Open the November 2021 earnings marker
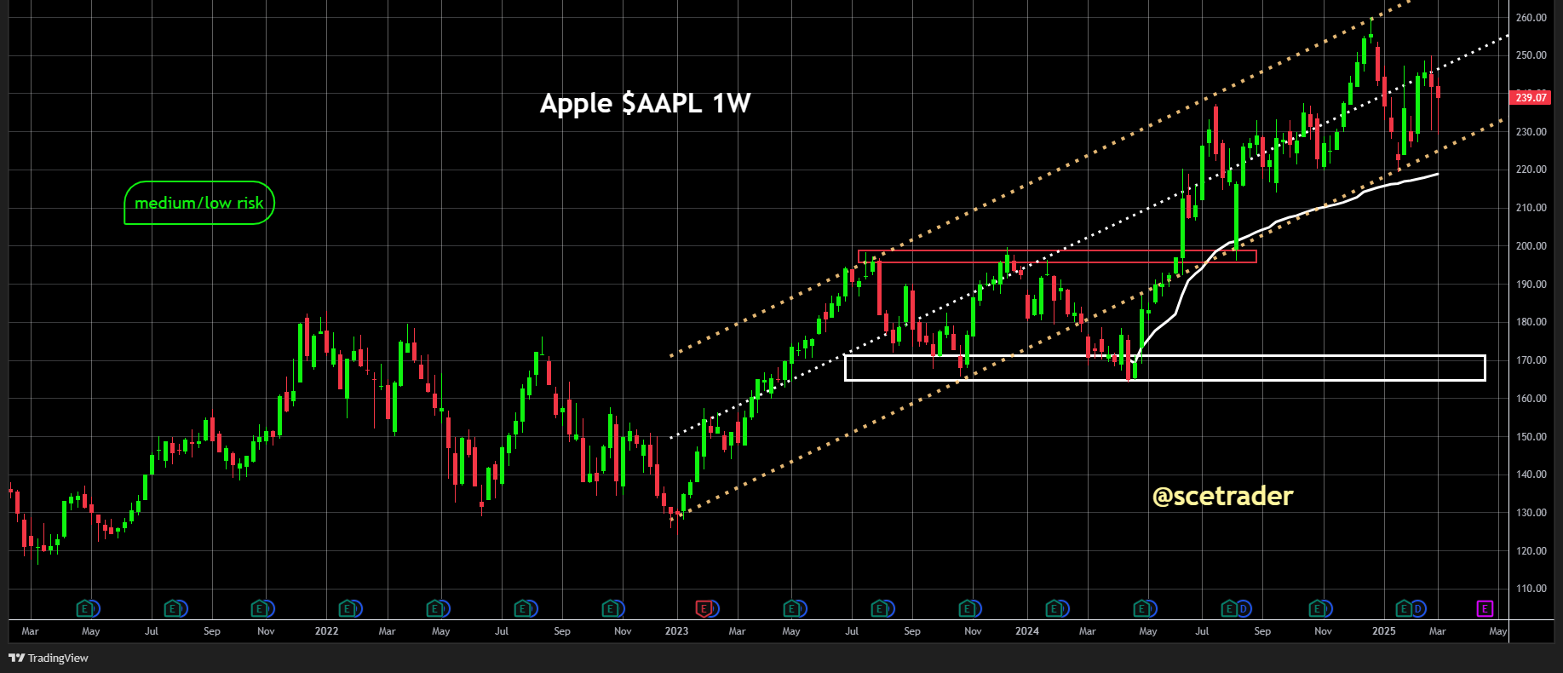This screenshot has height=673, width=1563. point(260,608)
